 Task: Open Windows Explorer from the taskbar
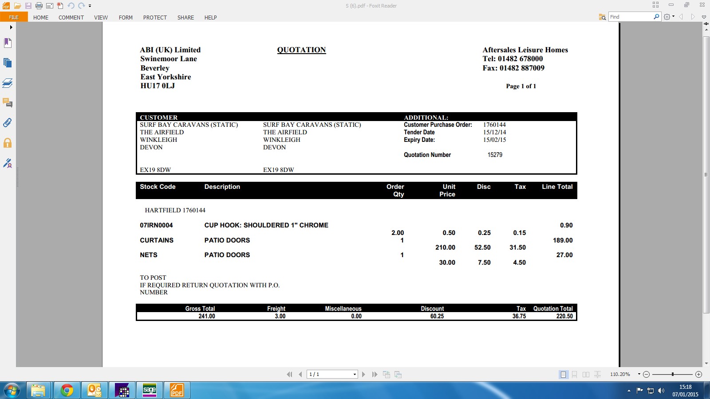(x=38, y=391)
